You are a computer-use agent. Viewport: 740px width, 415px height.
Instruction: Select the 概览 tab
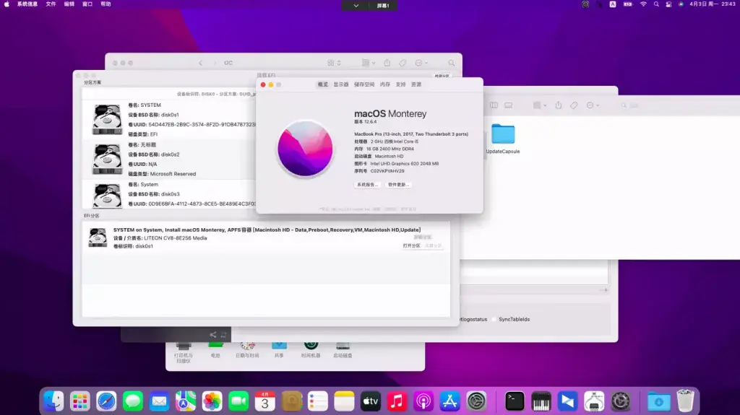coord(323,84)
